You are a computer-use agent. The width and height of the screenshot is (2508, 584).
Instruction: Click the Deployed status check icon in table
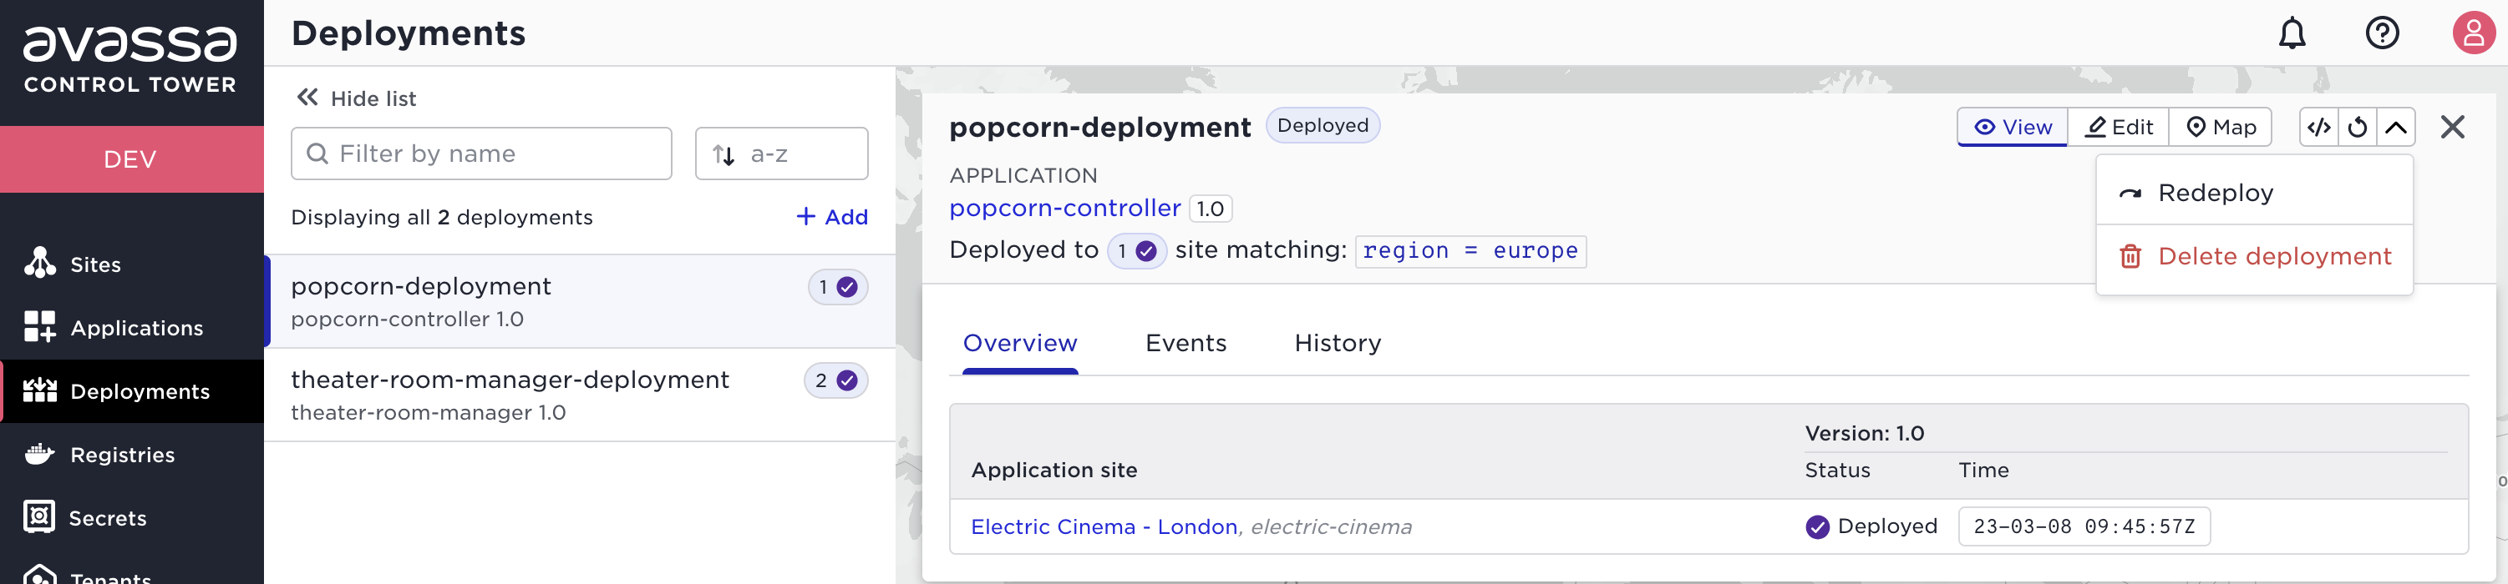click(x=1817, y=526)
